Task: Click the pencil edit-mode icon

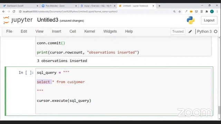Action: click(190, 31)
